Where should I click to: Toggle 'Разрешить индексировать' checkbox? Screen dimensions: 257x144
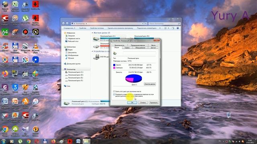114,94
